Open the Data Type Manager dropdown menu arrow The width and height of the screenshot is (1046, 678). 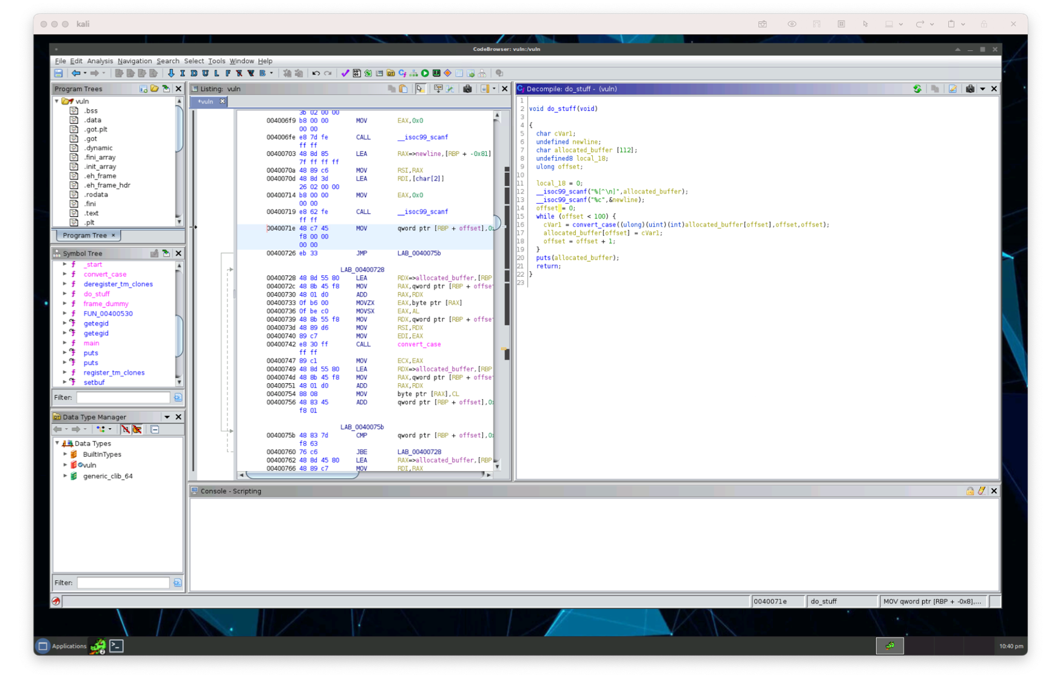(167, 417)
